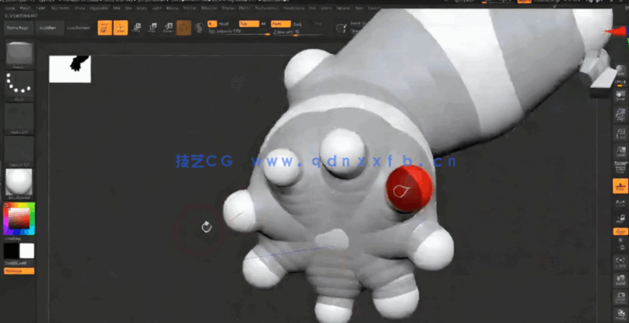Open the LightBox browser
Viewport: 629px width, 323px height.
(x=50, y=28)
